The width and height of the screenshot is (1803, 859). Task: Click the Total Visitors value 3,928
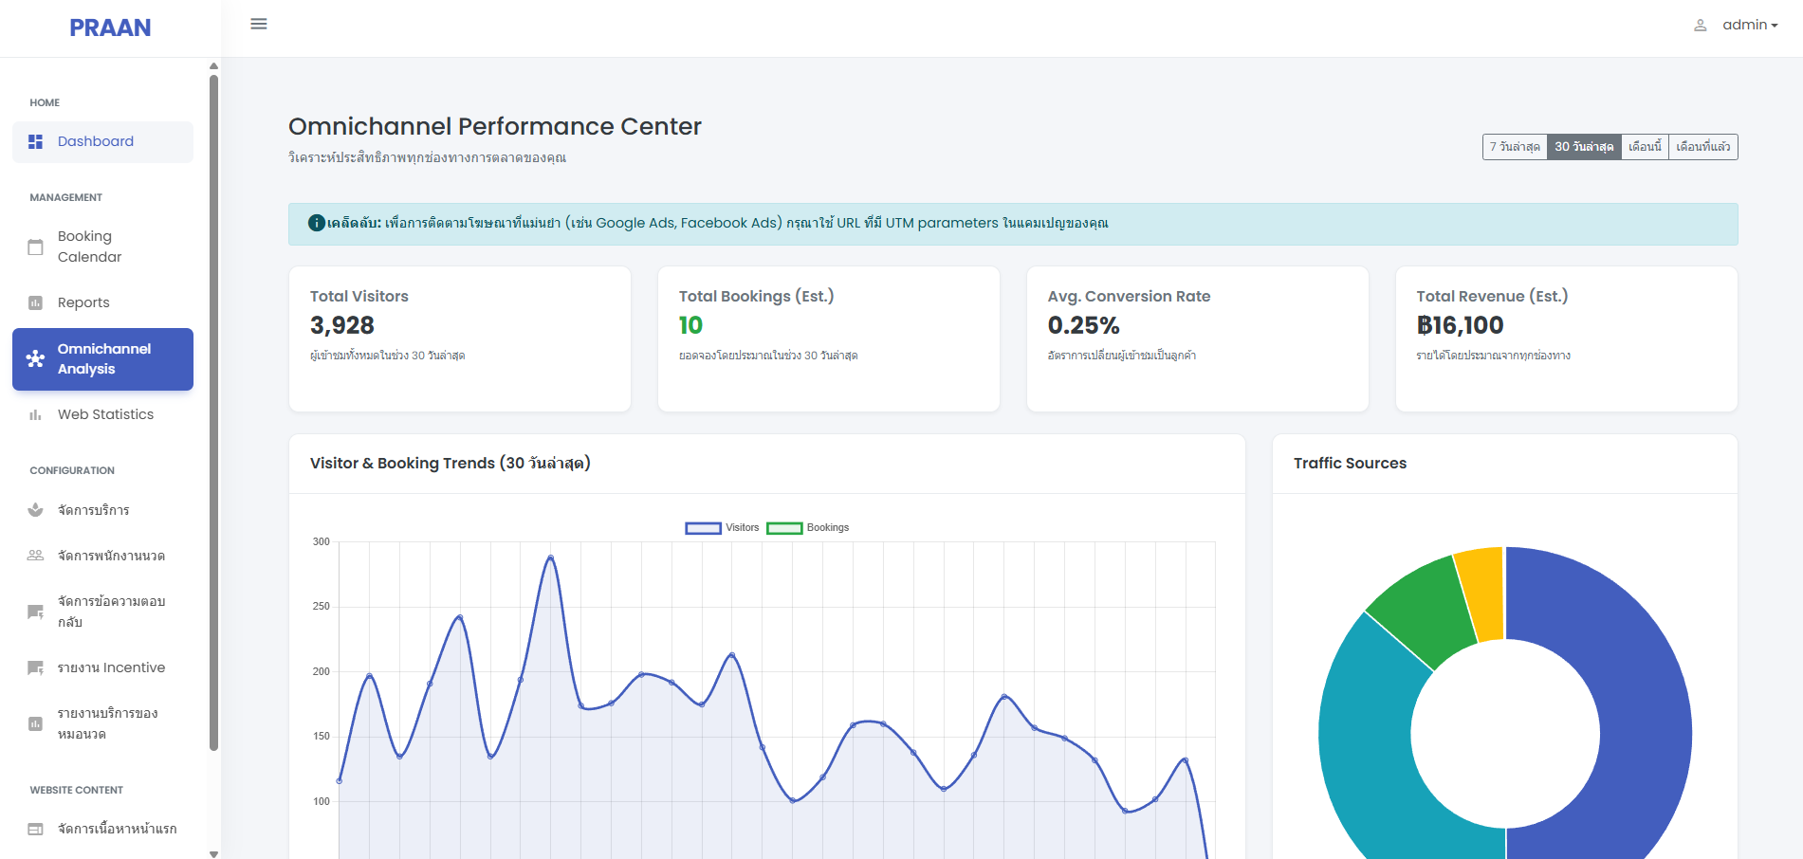pyautogui.click(x=342, y=325)
